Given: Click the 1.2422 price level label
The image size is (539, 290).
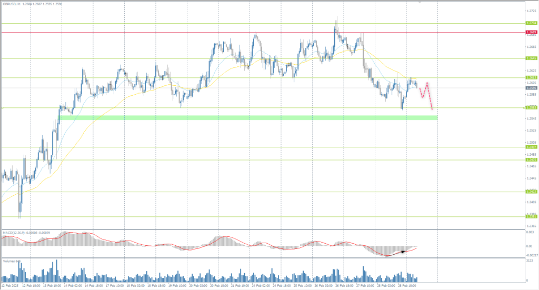Looking at the screenshot, I should pyautogui.click(x=531, y=192).
